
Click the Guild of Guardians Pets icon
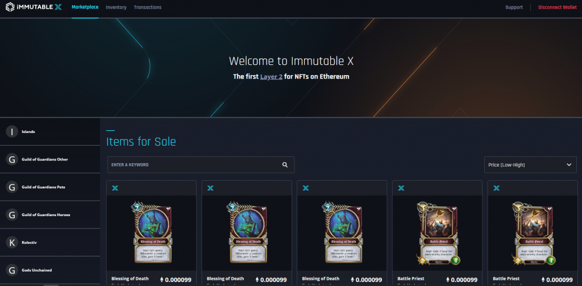click(11, 187)
